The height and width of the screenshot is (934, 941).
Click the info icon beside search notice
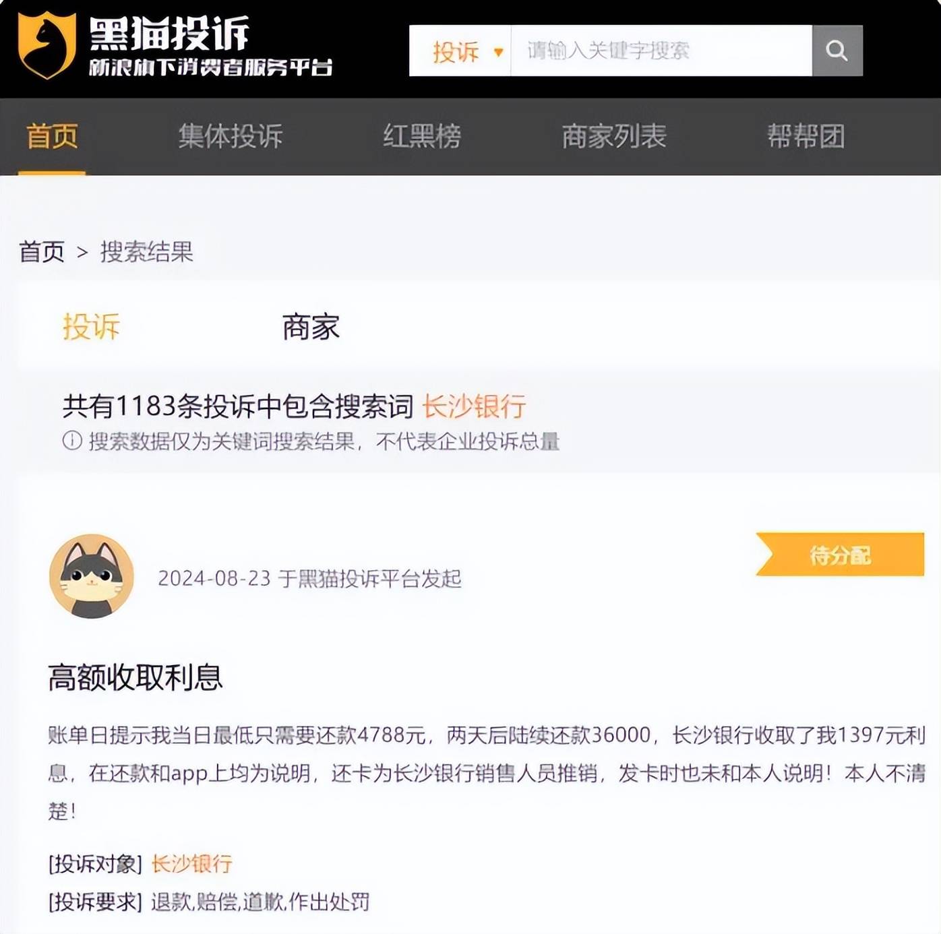click(72, 441)
